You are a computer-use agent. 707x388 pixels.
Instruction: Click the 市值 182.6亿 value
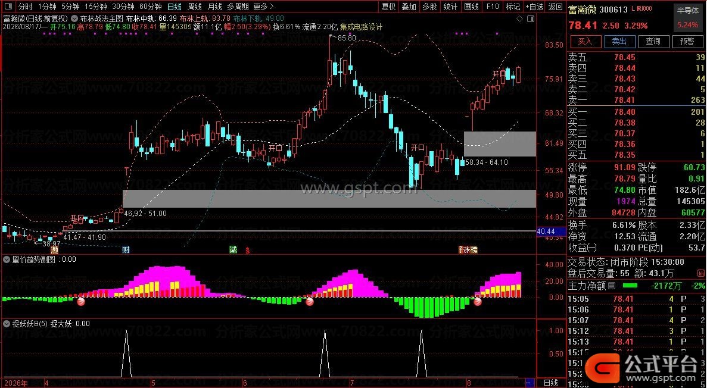(x=689, y=190)
